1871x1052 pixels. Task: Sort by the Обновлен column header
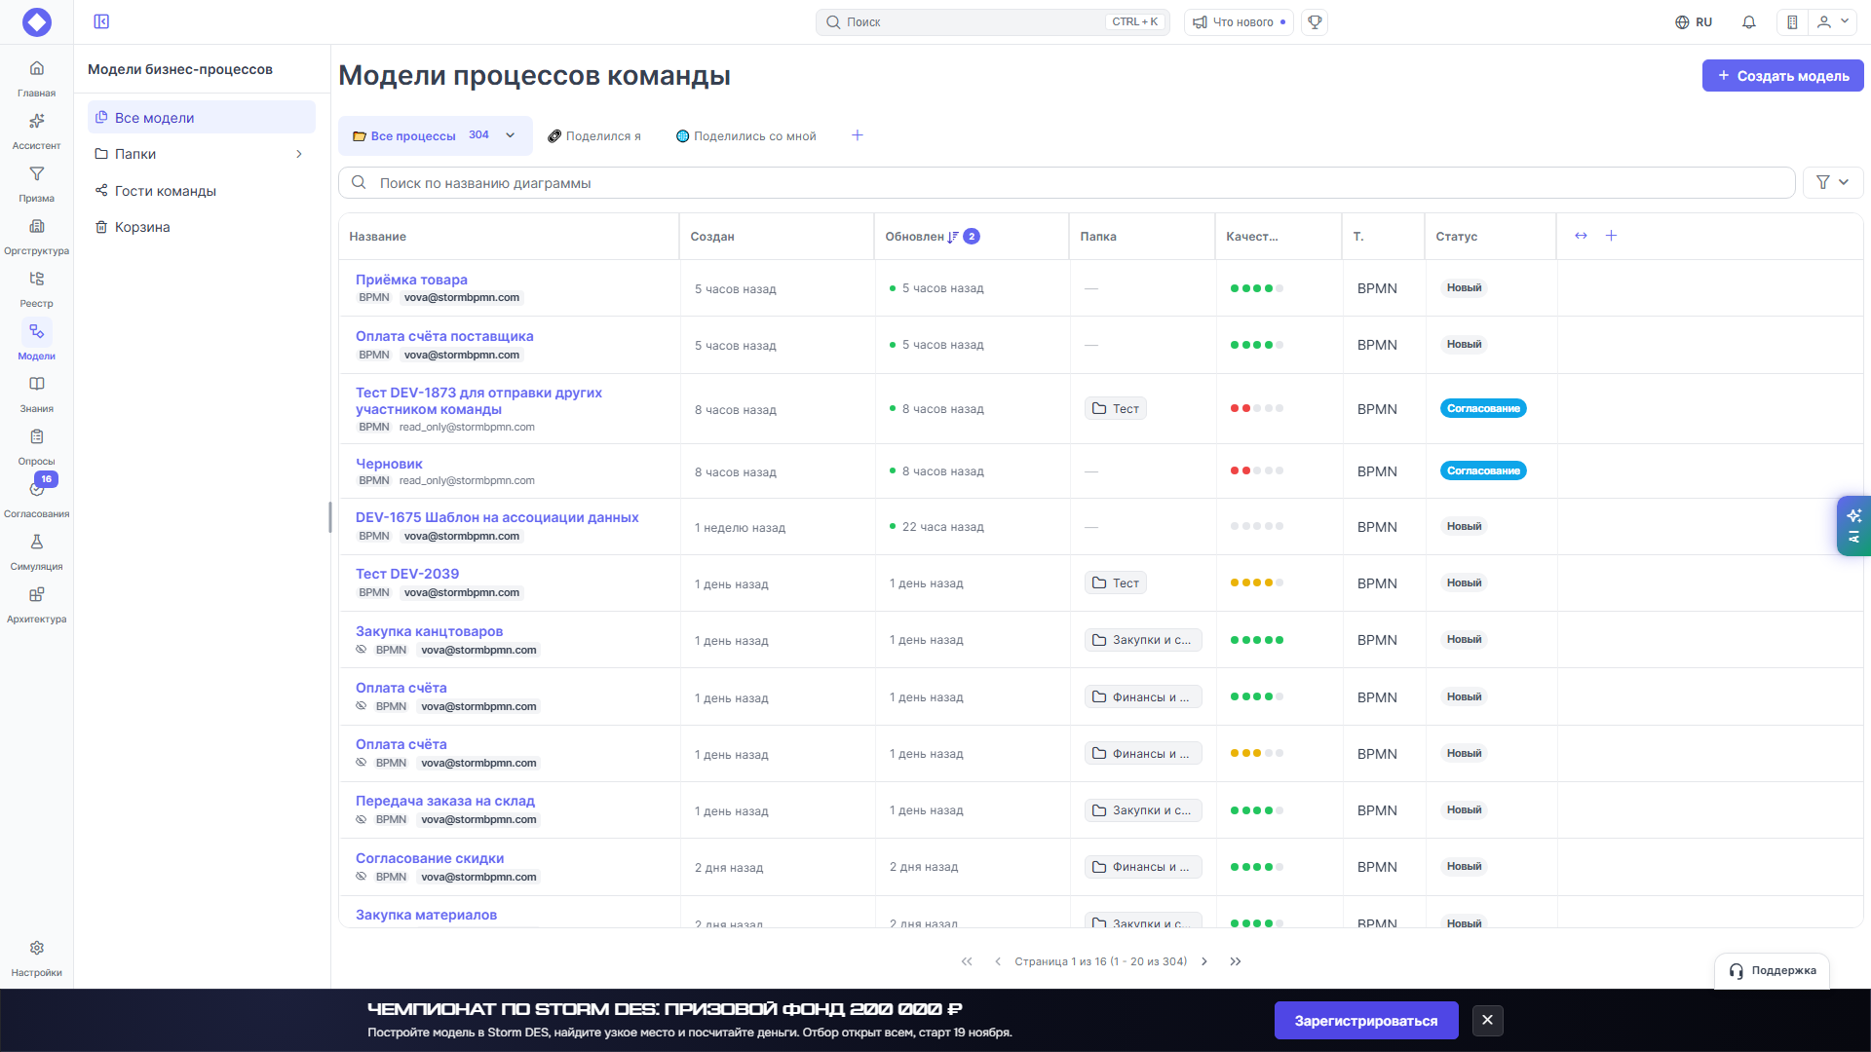coord(914,237)
